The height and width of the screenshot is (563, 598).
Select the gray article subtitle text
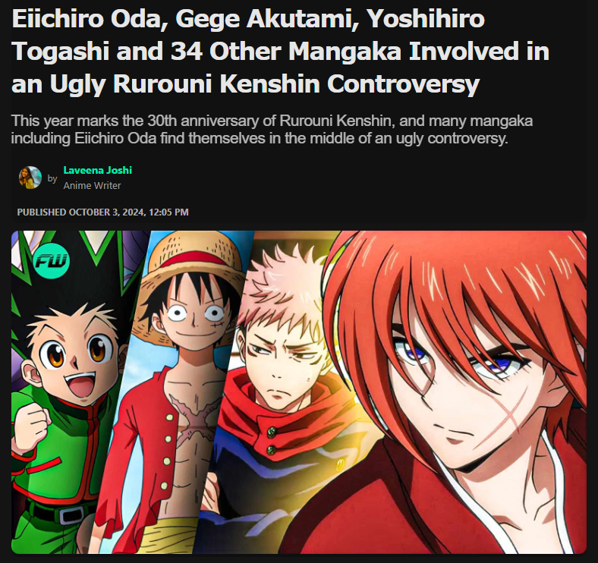pos(272,129)
